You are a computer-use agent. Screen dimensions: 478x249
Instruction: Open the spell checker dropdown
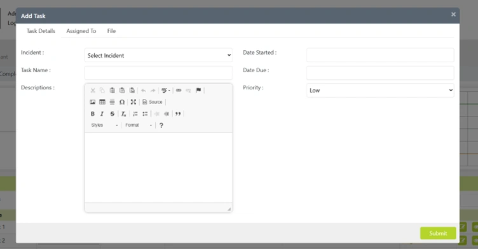(165, 91)
